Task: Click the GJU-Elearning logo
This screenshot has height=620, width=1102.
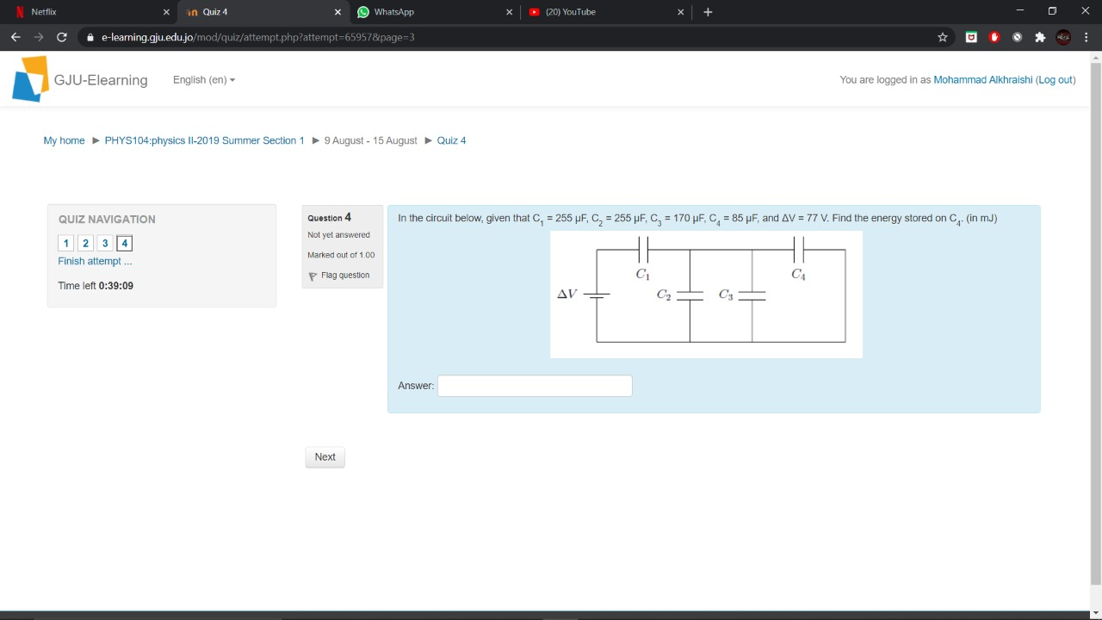Action: point(30,79)
